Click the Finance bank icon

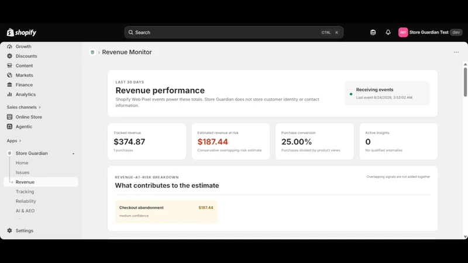[9, 85]
